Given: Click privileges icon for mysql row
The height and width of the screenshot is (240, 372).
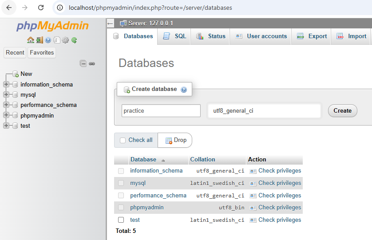Looking at the screenshot, I should tap(253, 183).
